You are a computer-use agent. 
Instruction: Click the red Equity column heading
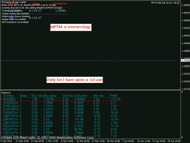coord(36,4)
